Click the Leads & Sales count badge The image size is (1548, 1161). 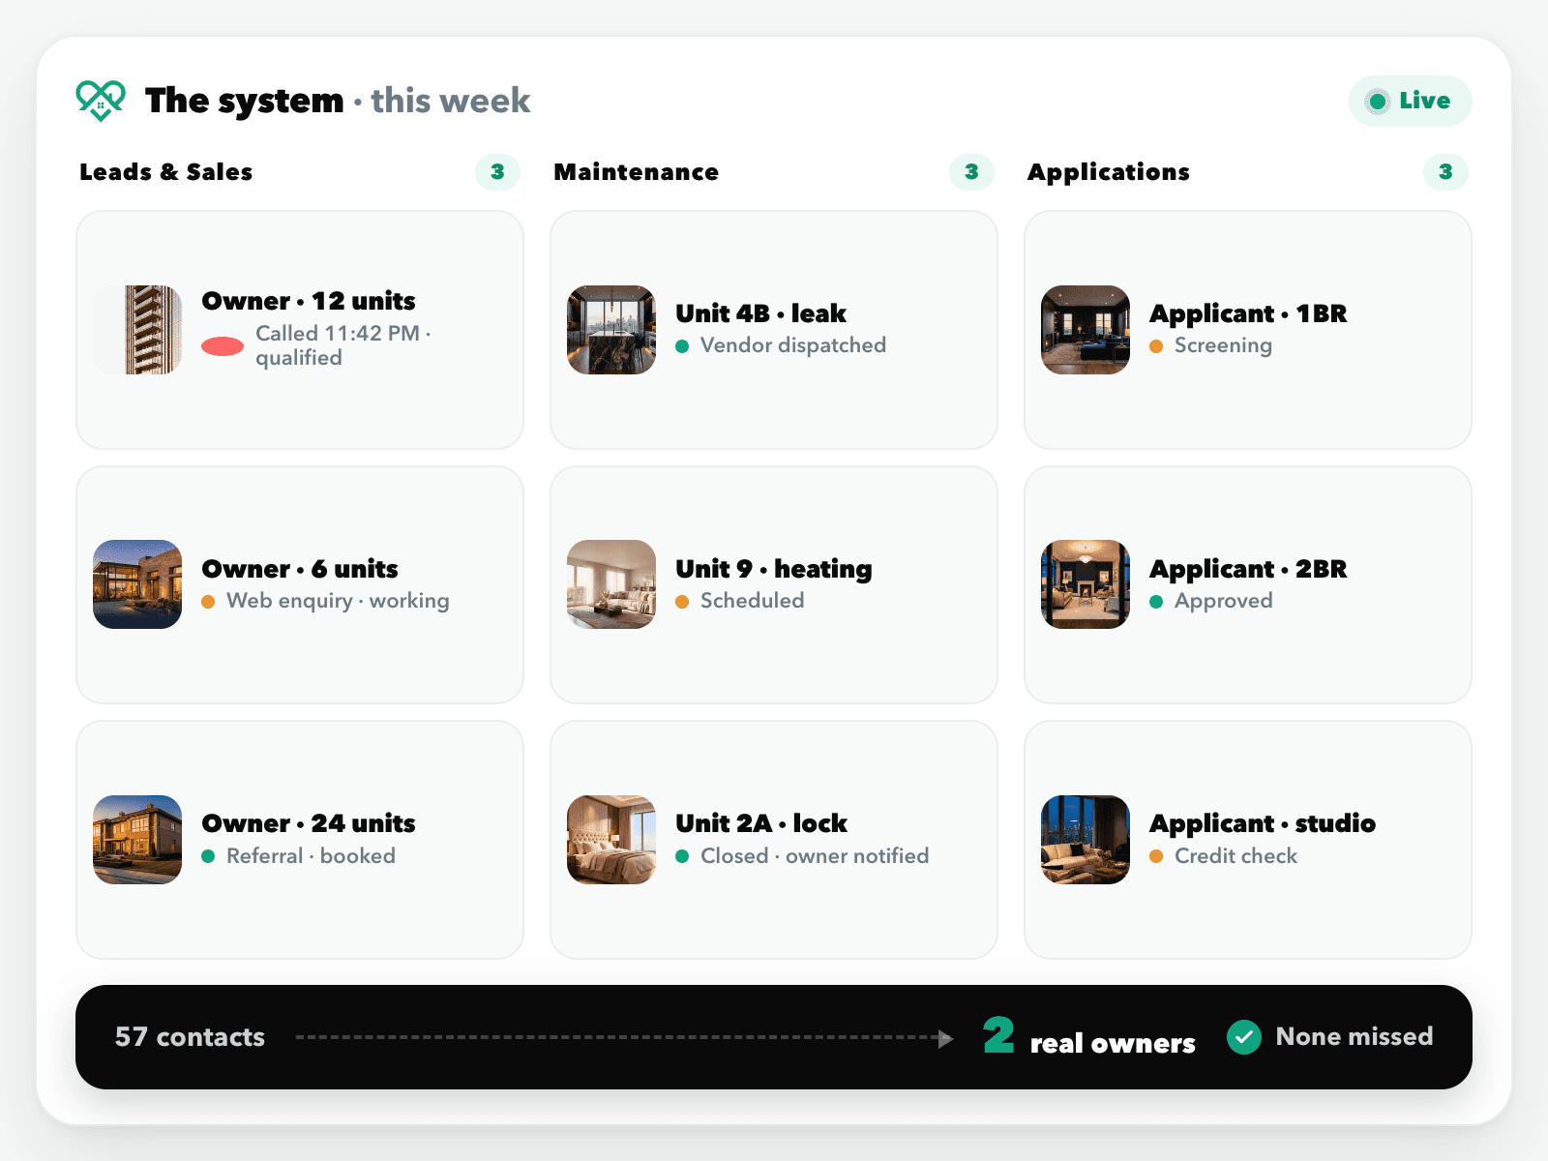tap(497, 172)
